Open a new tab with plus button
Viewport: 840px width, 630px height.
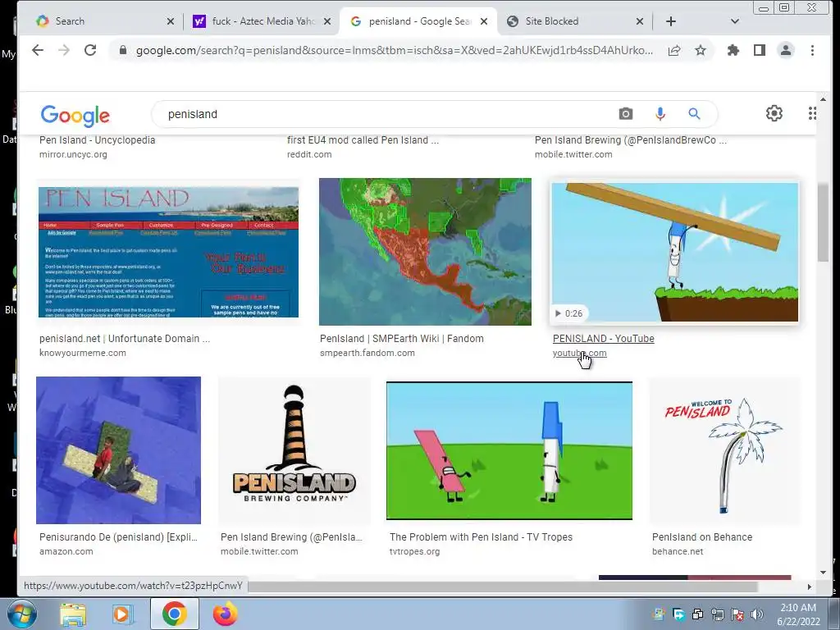(671, 21)
